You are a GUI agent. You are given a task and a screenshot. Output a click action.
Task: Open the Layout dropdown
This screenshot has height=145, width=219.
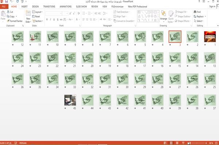point(37,12)
